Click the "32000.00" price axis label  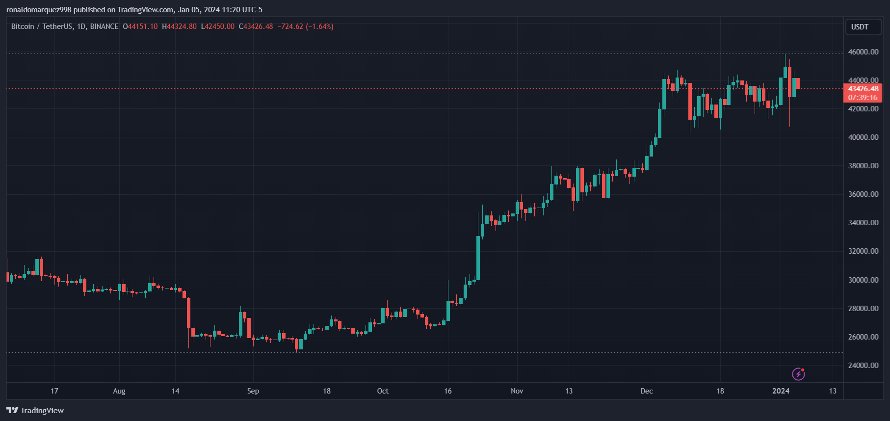pyautogui.click(x=863, y=251)
